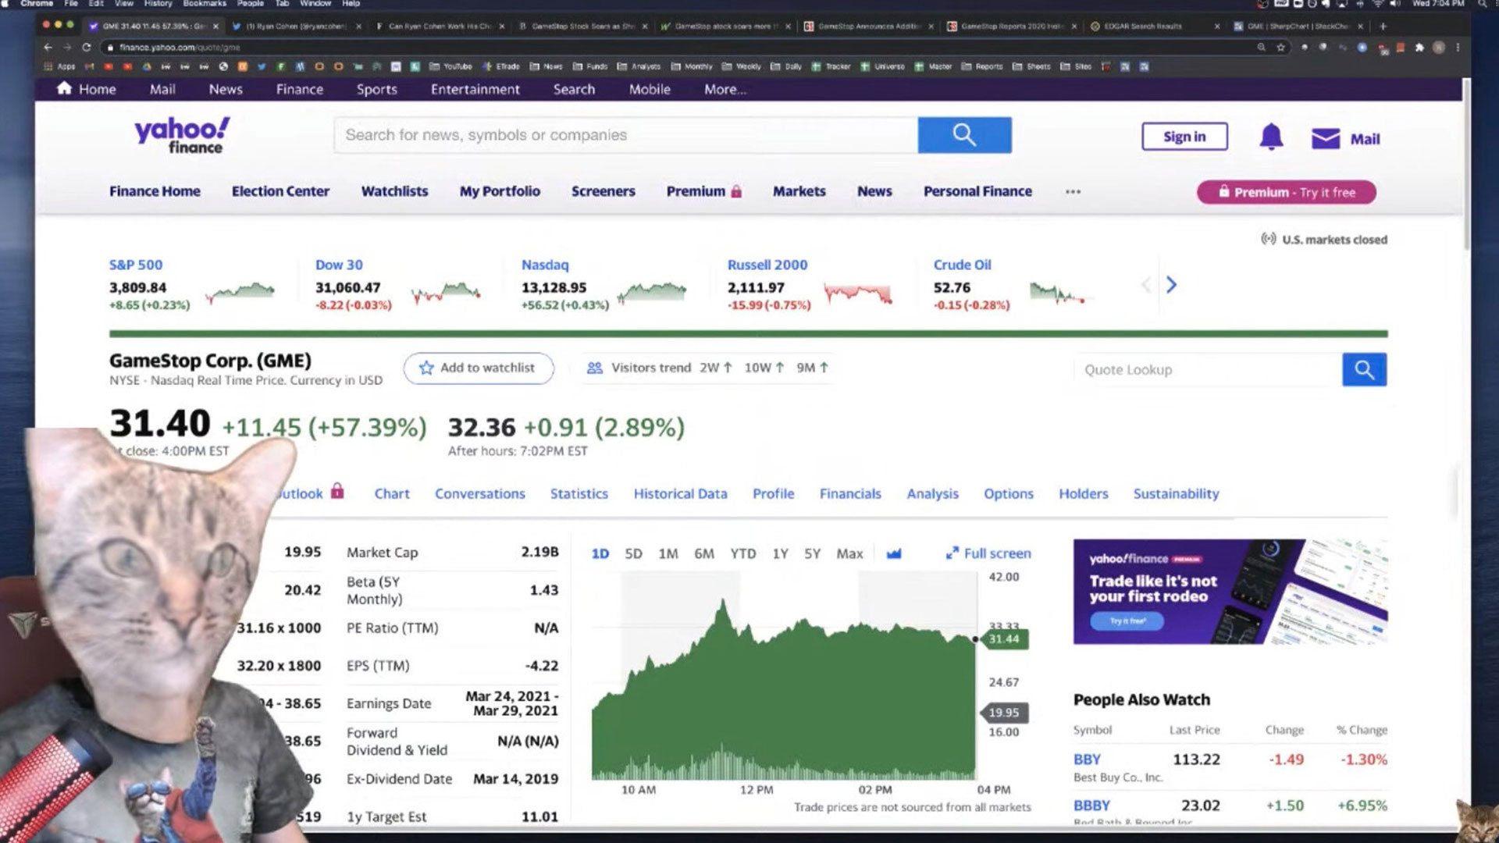Open the BBBY symbol link
The height and width of the screenshot is (843, 1499).
[x=1091, y=806]
